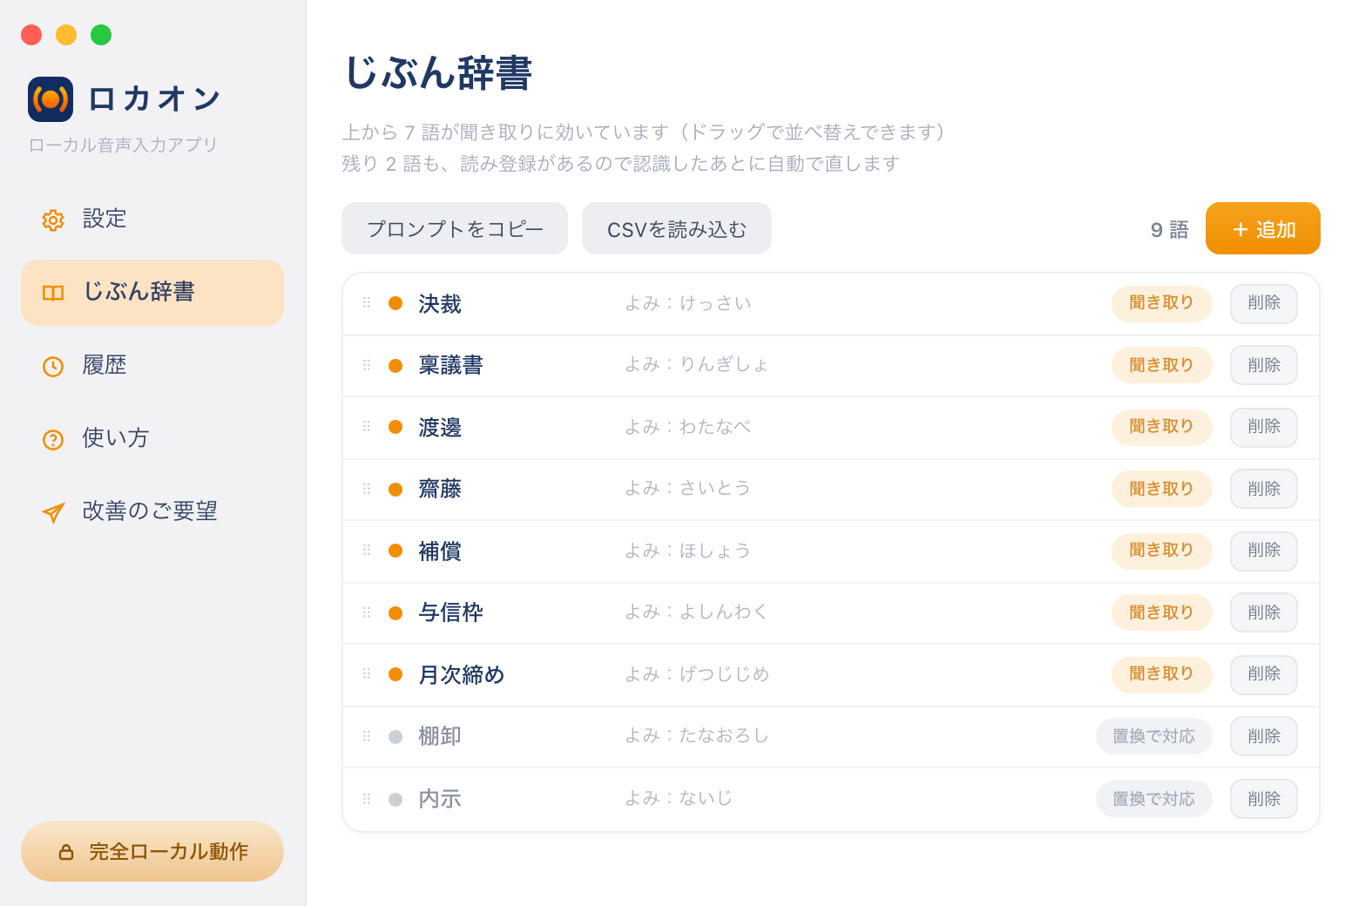Viewport: 1359px width, 906px height.
Task: Click the reading よみ：たなおろし
Action: pyautogui.click(x=697, y=736)
